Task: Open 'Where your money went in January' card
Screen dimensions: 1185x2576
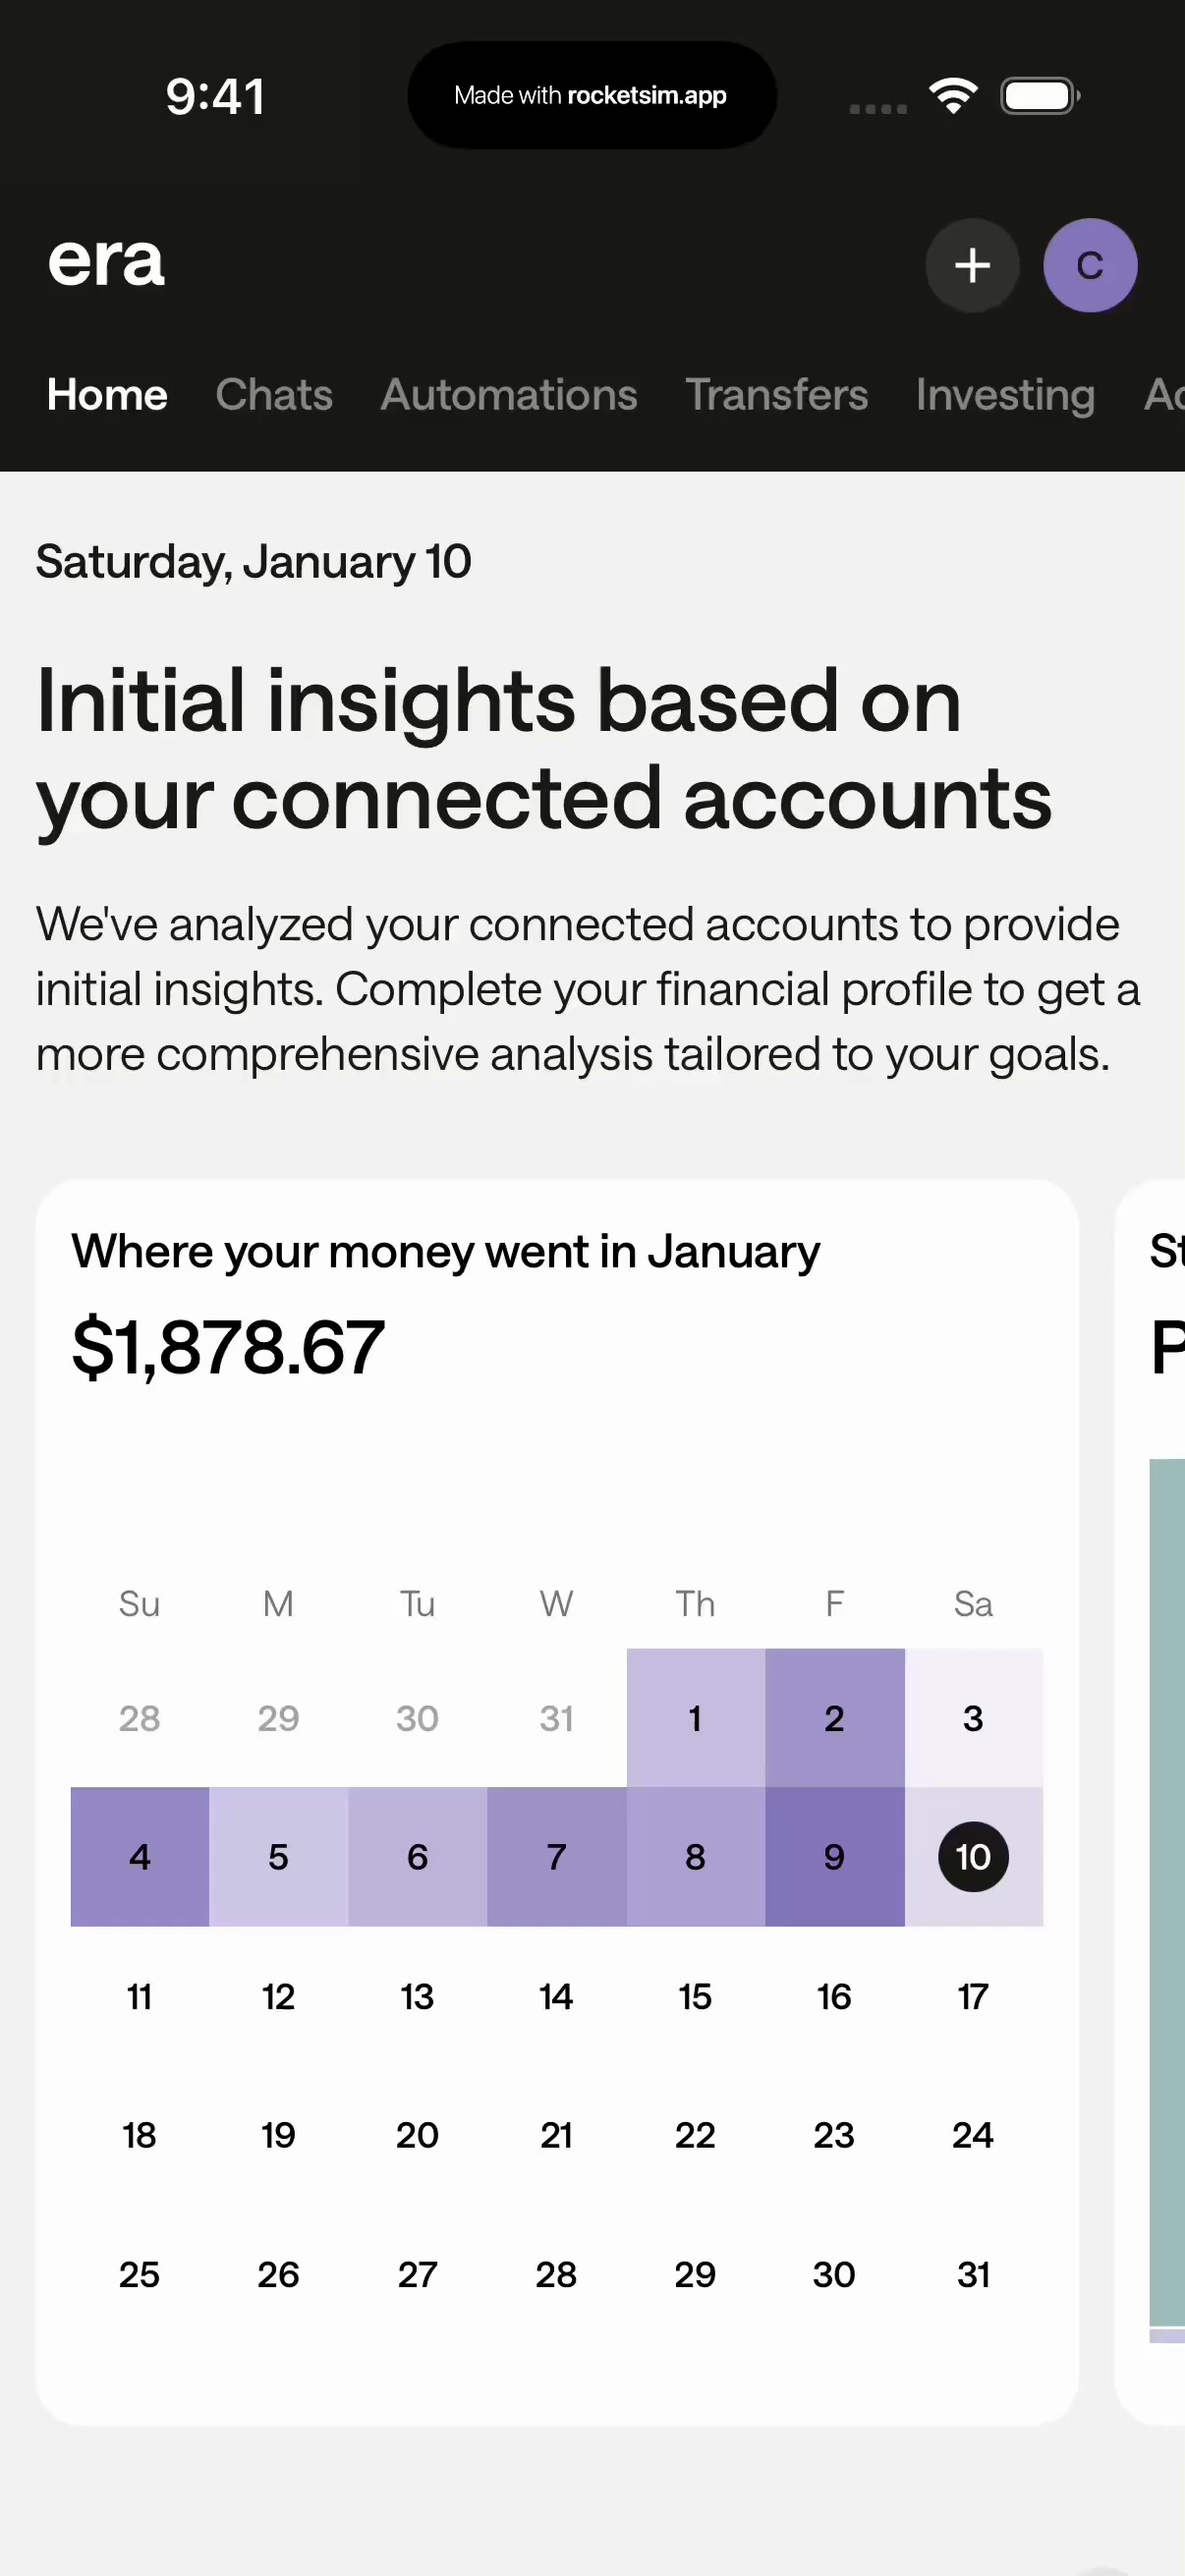Action: pyautogui.click(x=445, y=1252)
